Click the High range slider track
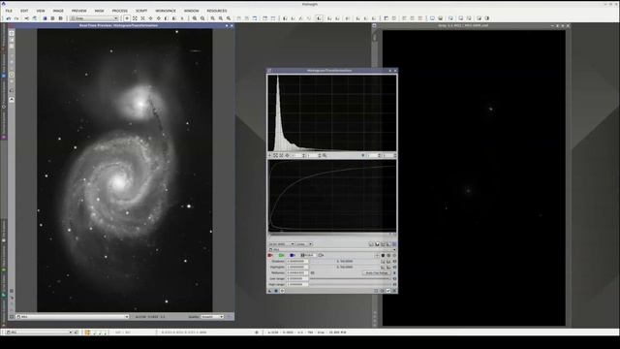620x349 pixels. [351, 284]
